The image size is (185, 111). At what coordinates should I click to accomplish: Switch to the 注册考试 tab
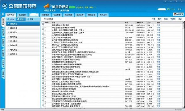pos(45,15)
